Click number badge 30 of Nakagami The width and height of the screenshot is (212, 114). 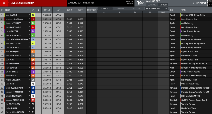[33, 96]
